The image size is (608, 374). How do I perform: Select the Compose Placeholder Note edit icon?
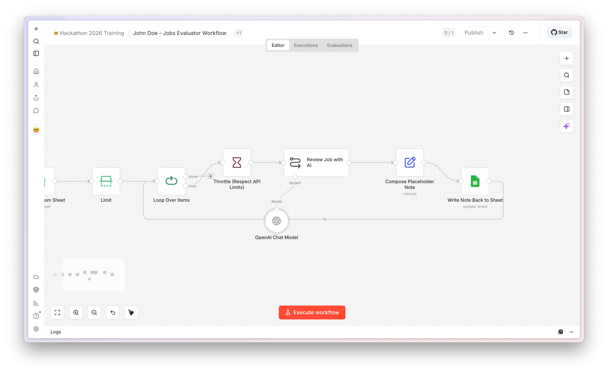coord(410,162)
